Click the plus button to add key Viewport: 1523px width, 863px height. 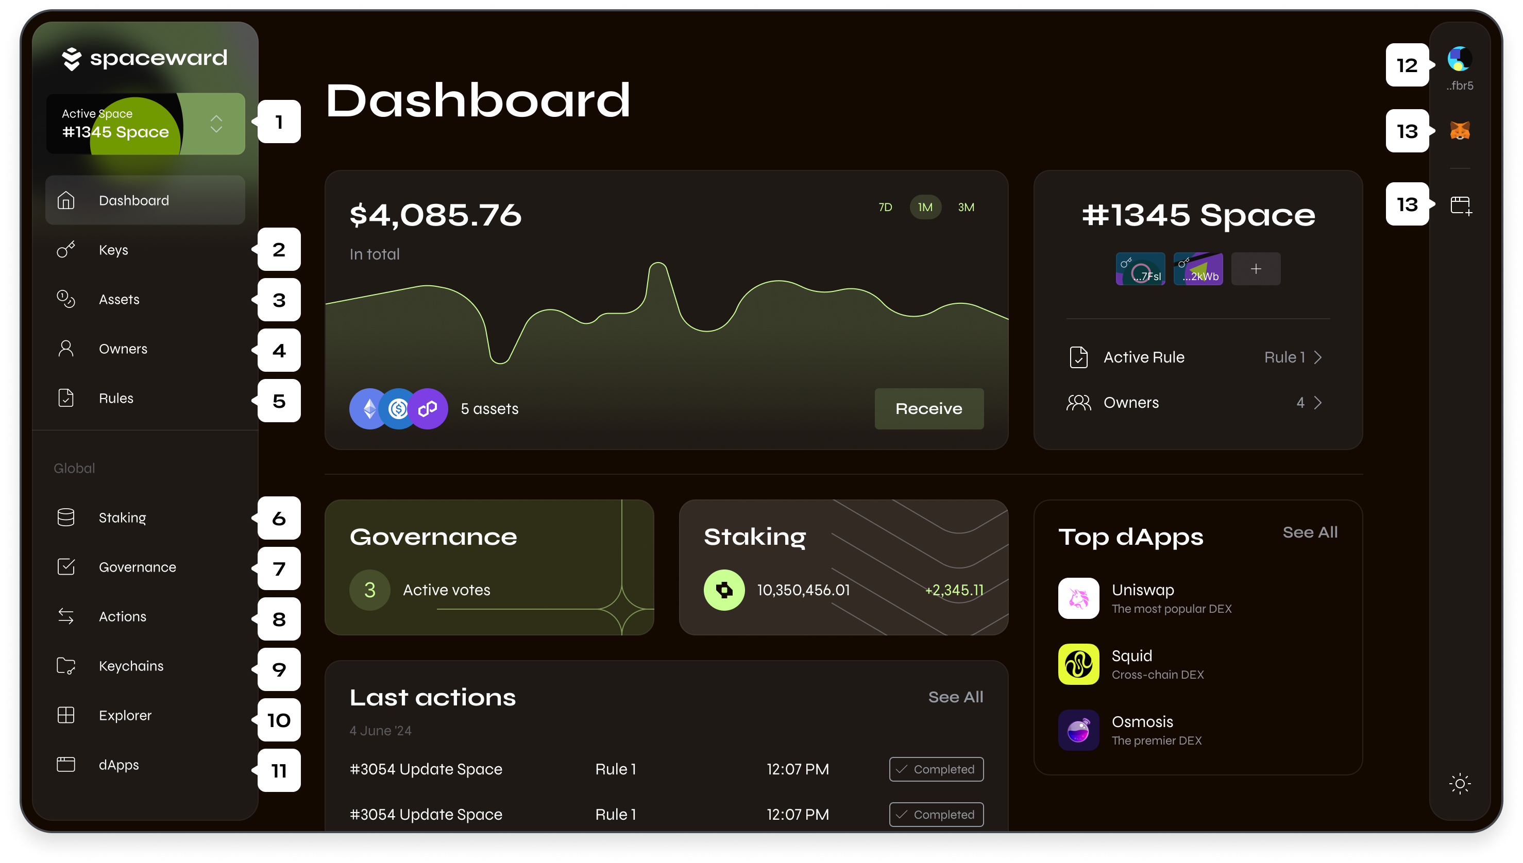click(x=1256, y=269)
